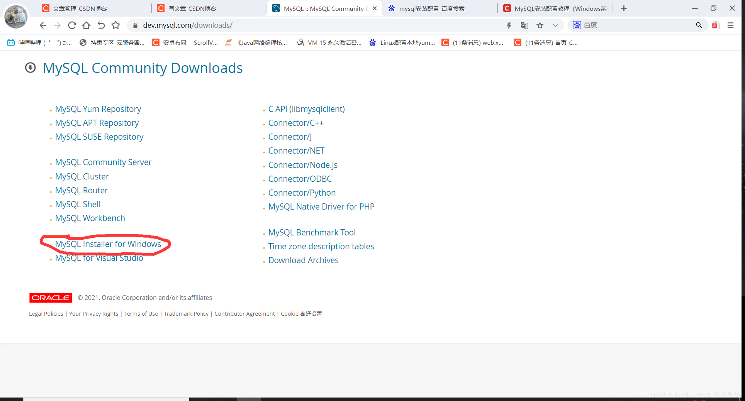
Task: Open MySQL Yum Repository link
Action: pos(98,109)
